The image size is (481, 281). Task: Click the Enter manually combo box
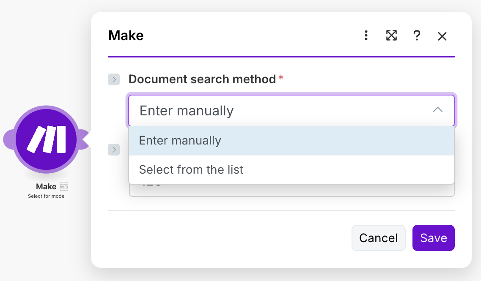click(x=279, y=111)
